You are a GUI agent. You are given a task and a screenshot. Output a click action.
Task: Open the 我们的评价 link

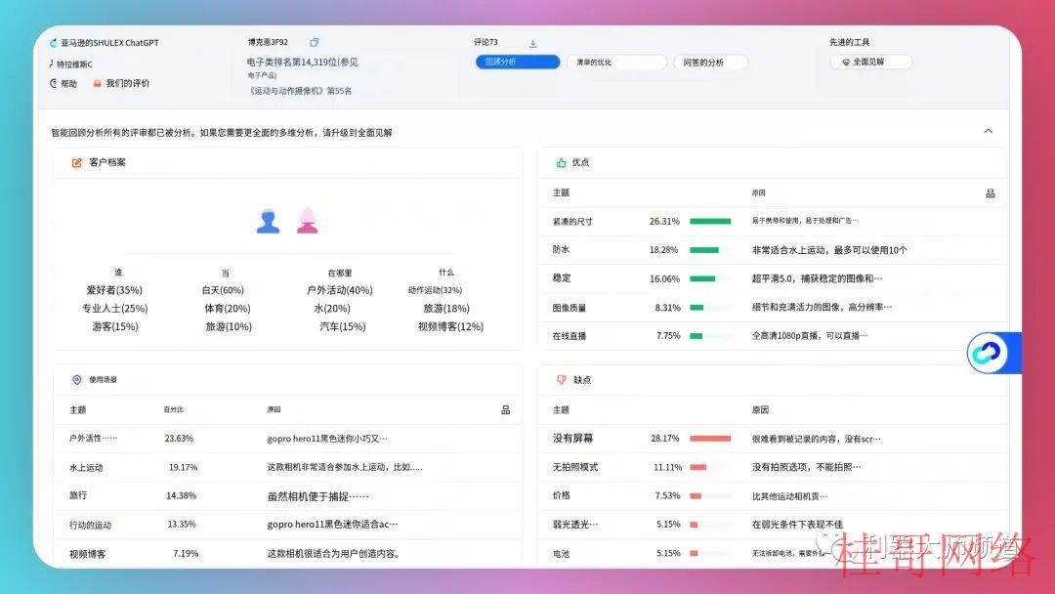[x=121, y=83]
